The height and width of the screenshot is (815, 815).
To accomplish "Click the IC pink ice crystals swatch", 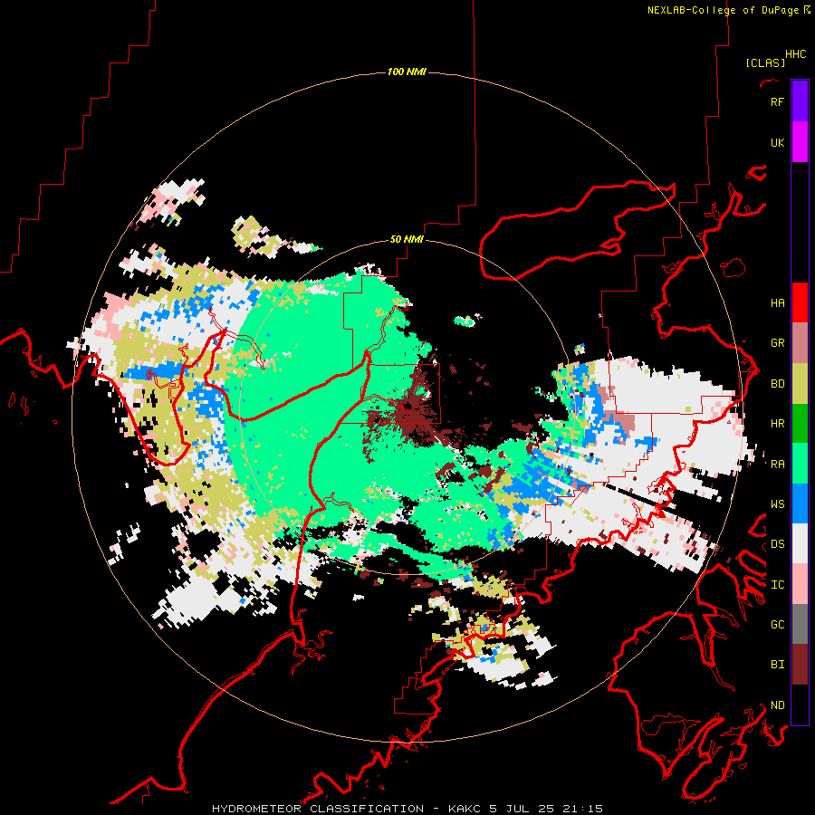I will [800, 584].
